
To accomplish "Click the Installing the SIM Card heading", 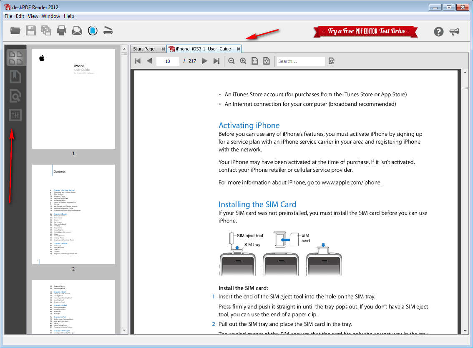I will [x=257, y=204].
